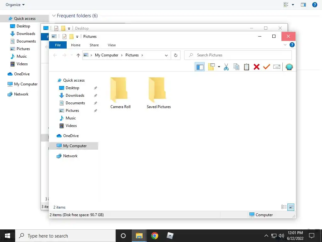Image resolution: width=322 pixels, height=242 pixels.
Task: Click the pin icon next to Documents
Action: (x=95, y=103)
